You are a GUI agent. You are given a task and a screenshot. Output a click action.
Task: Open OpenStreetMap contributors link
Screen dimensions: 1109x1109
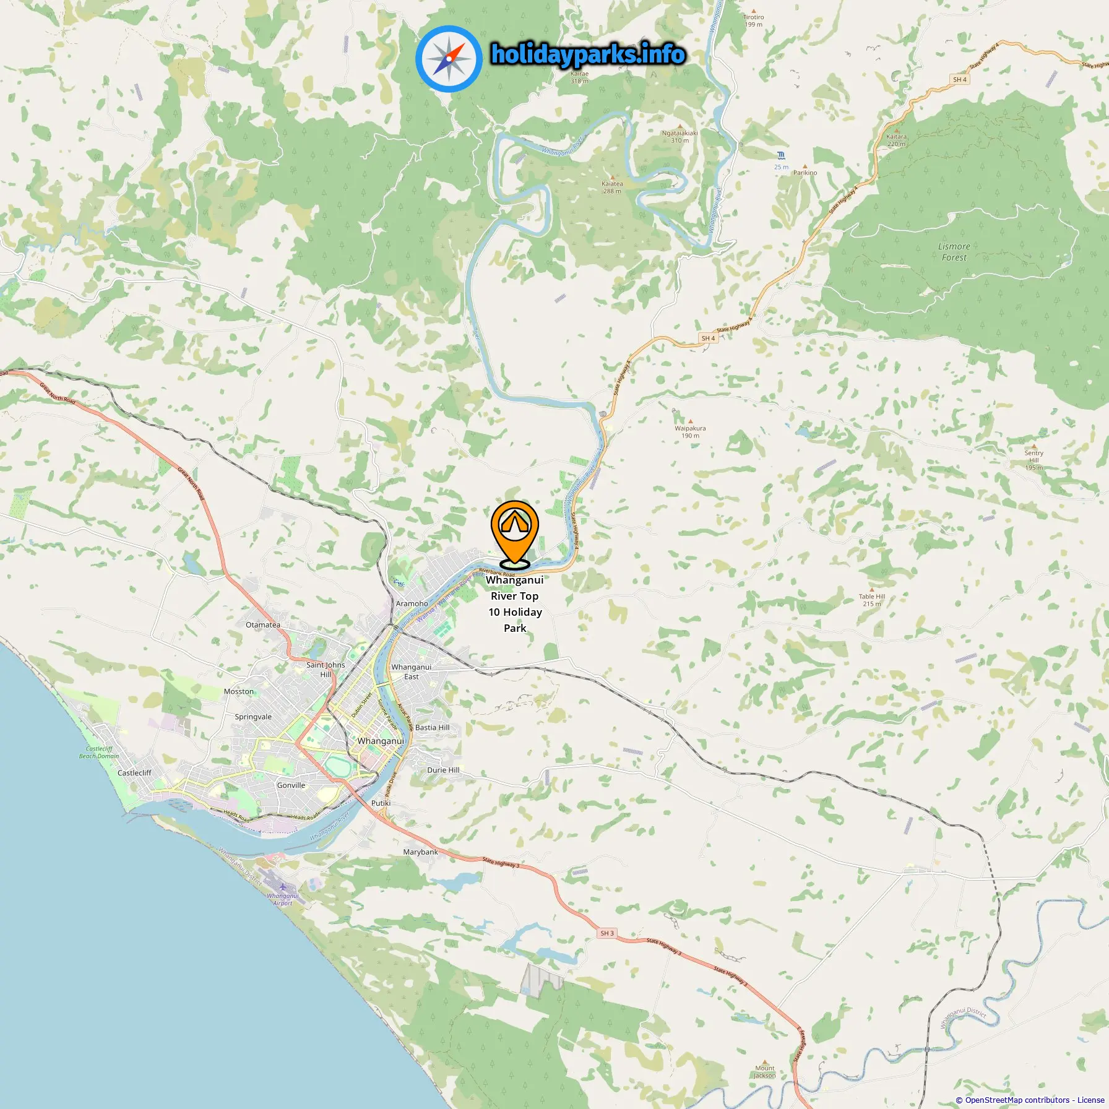click(1017, 1100)
